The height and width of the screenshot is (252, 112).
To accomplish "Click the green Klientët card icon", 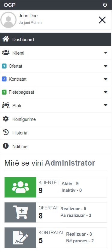I will [x=20, y=187].
